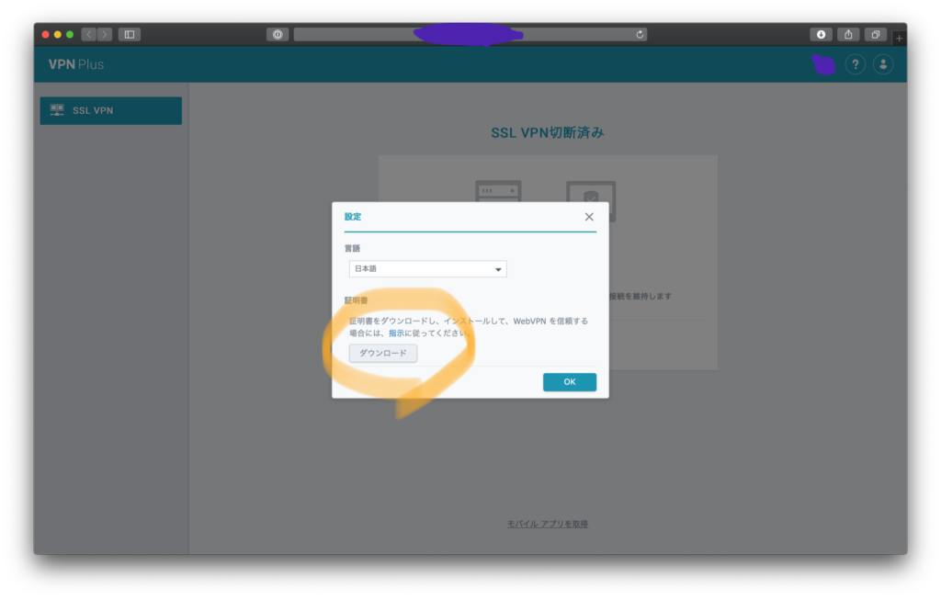The width and height of the screenshot is (941, 599).
Task: Expand the 日本語 language dropdown
Action: tap(427, 269)
